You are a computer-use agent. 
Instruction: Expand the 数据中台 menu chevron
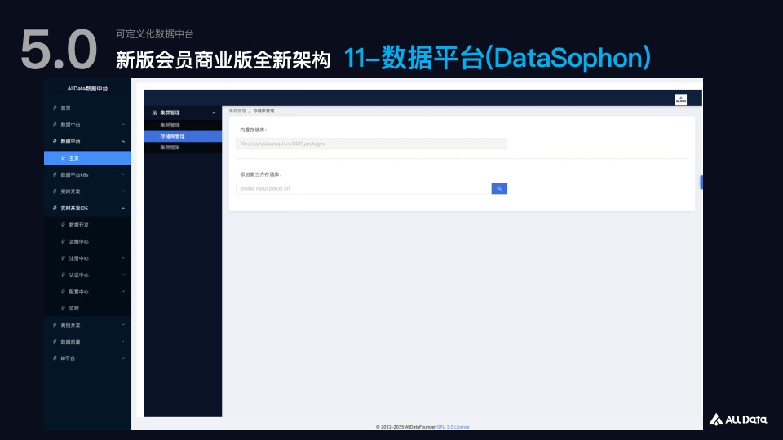click(123, 125)
